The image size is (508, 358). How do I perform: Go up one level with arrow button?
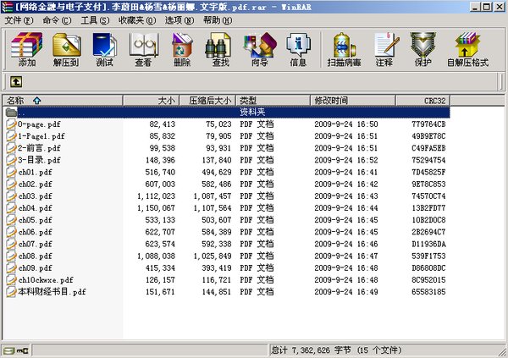click(16, 81)
